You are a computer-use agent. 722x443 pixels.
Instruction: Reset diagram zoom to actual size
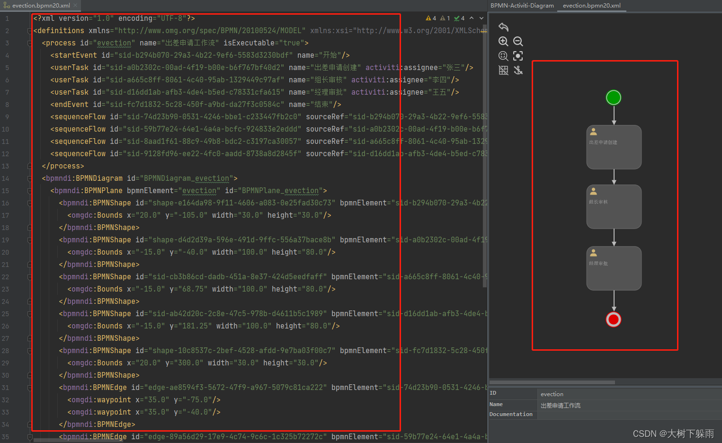coord(503,56)
